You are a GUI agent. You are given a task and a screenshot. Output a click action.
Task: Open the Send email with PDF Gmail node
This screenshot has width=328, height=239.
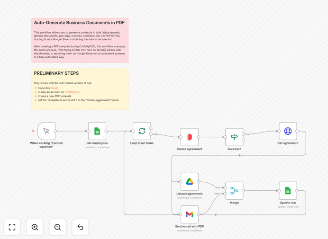coord(190,214)
